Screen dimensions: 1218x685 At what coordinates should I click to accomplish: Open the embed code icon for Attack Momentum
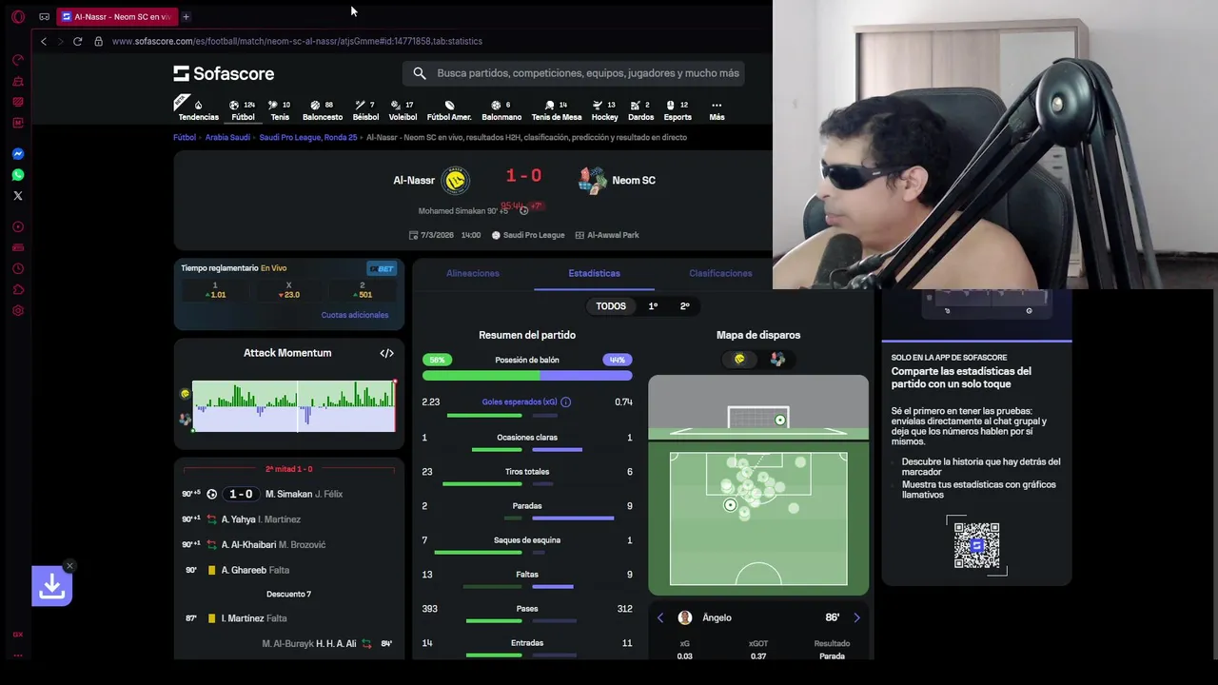[386, 353]
